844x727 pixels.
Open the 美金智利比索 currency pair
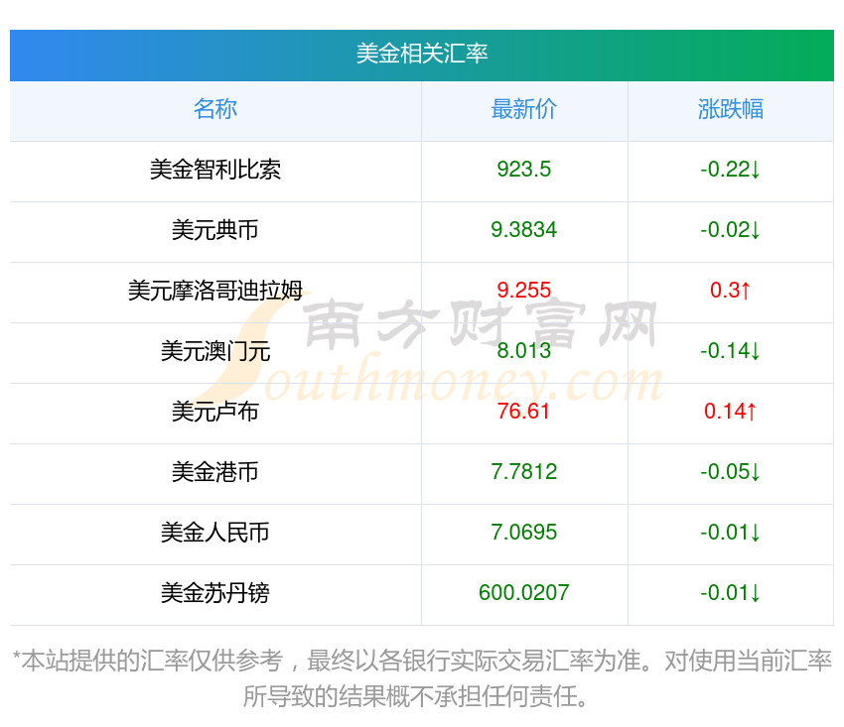[215, 170]
